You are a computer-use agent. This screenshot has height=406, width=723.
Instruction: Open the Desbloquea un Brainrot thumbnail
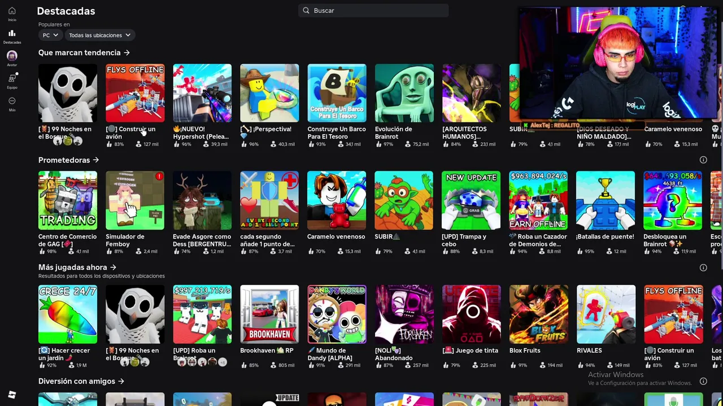pos(673,201)
